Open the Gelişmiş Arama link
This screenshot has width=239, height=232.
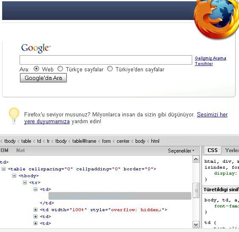211,58
